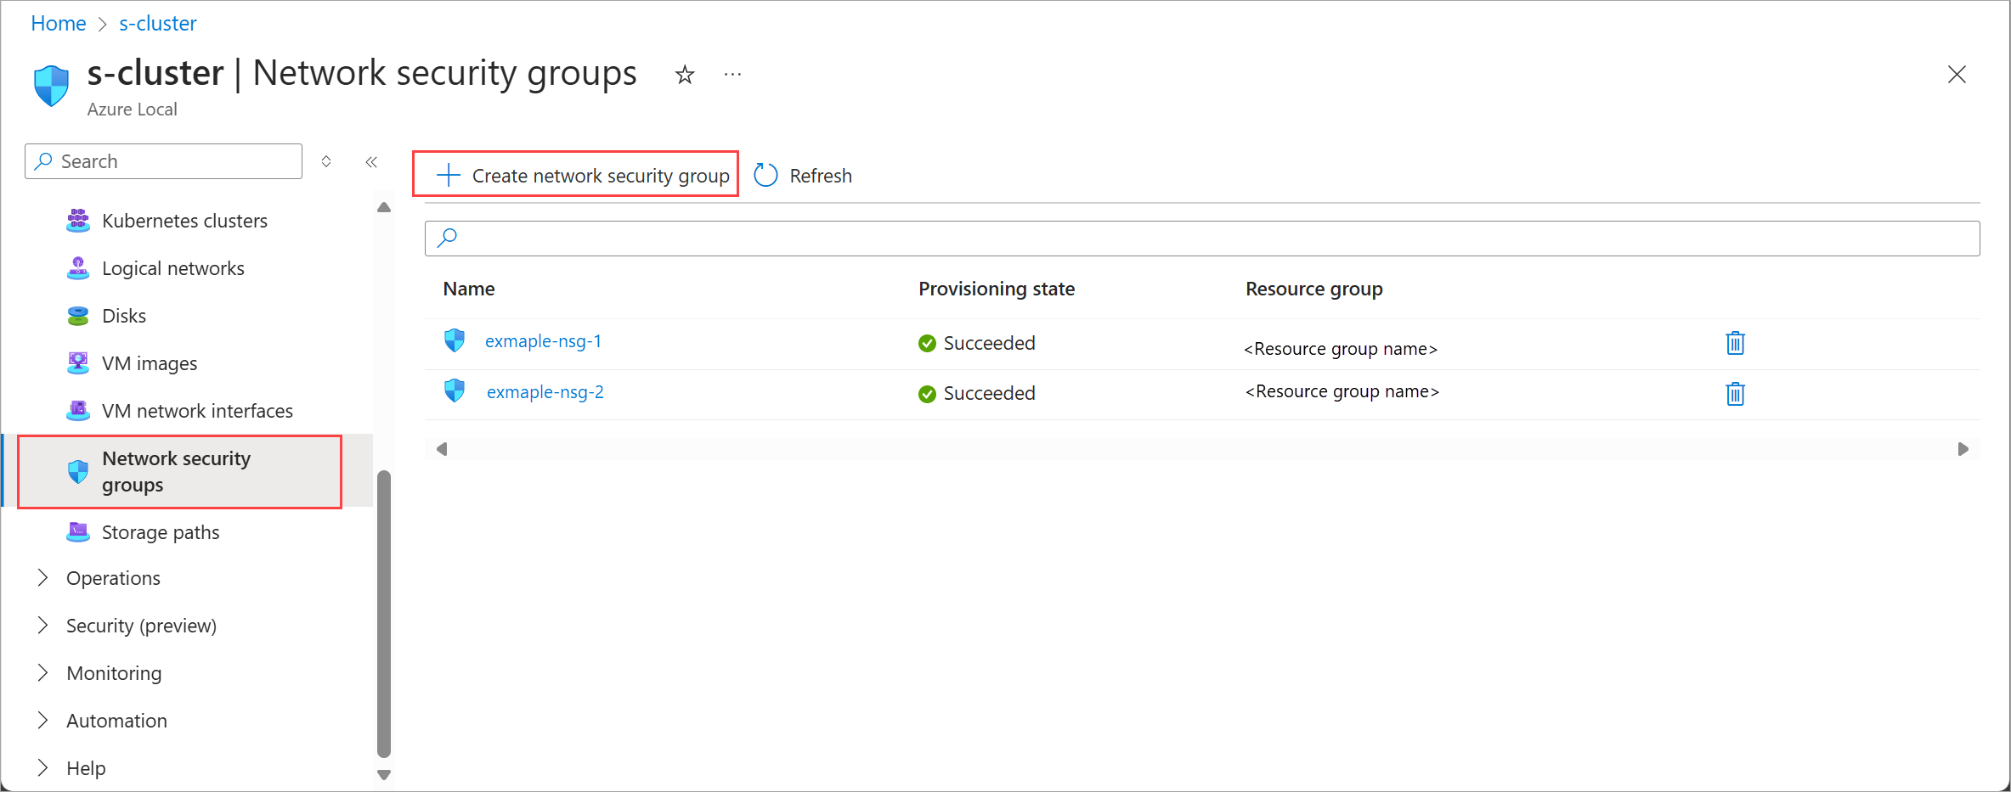
Task: Select Network security groups menu item
Action: pyautogui.click(x=177, y=472)
